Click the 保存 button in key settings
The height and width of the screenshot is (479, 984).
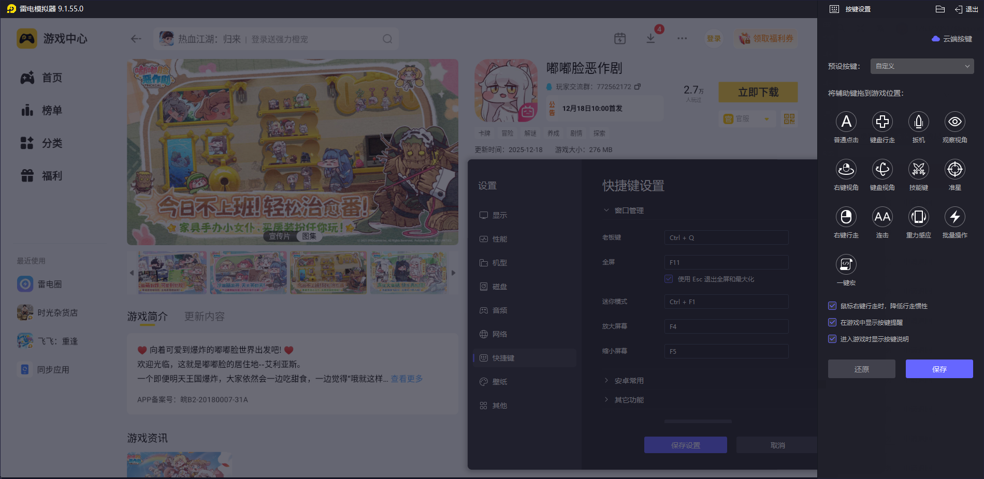939,369
